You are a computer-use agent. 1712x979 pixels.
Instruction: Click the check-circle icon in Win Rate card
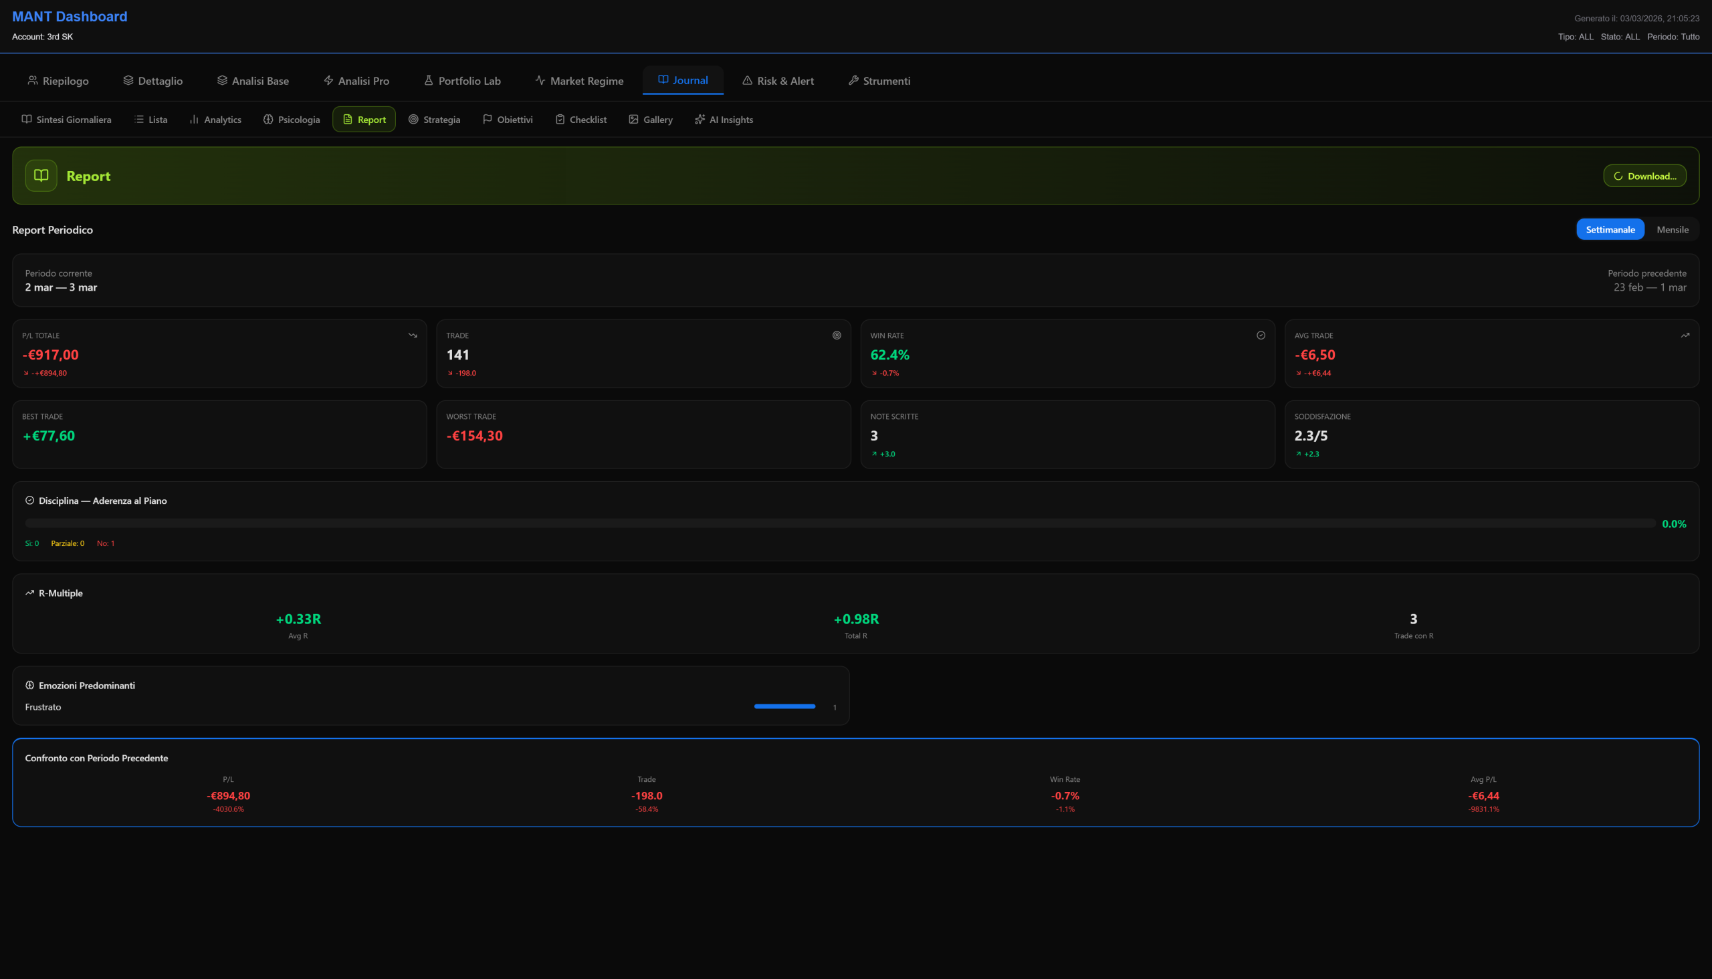click(x=1261, y=335)
